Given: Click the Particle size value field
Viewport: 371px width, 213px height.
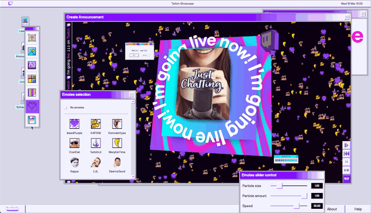Looking at the screenshot, I should pyautogui.click(x=317, y=186).
